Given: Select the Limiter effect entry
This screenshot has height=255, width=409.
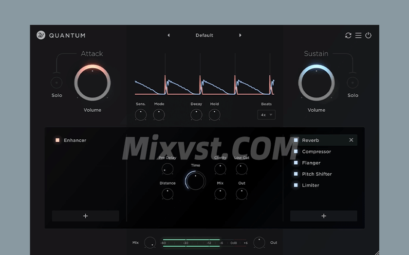Looking at the screenshot, I should (311, 185).
